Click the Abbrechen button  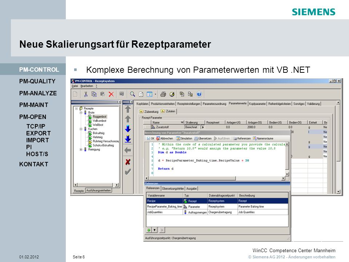click(x=165, y=139)
